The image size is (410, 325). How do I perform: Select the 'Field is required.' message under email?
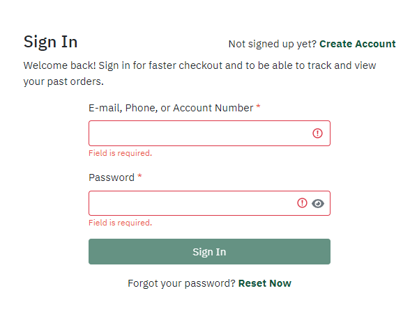tap(120, 153)
